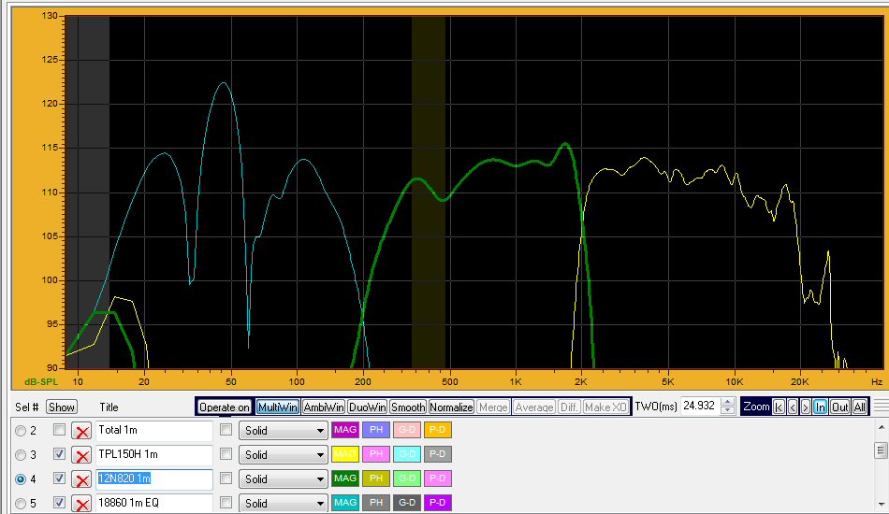Click the panel grip handle right of zoom All

[x=881, y=406]
